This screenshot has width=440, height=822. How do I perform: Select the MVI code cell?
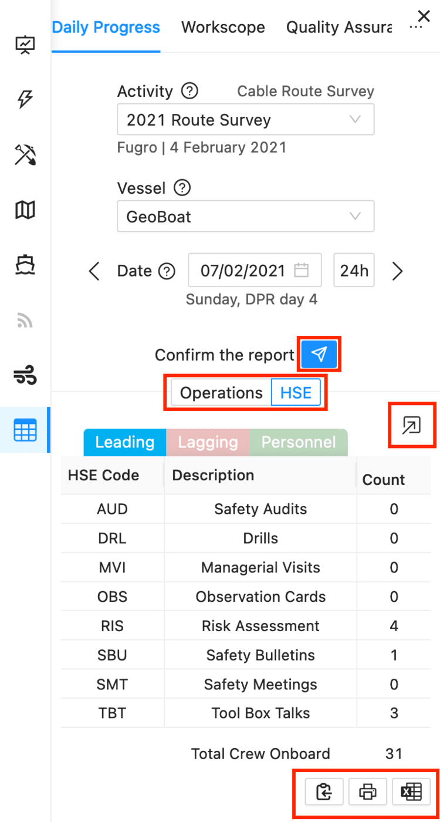[113, 568]
